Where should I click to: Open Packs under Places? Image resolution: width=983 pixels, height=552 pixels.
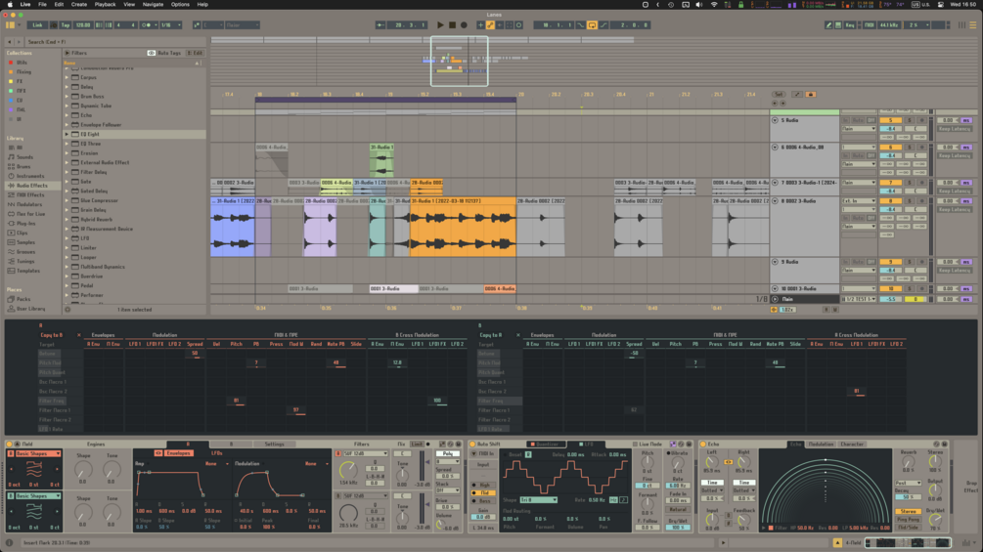(x=23, y=299)
